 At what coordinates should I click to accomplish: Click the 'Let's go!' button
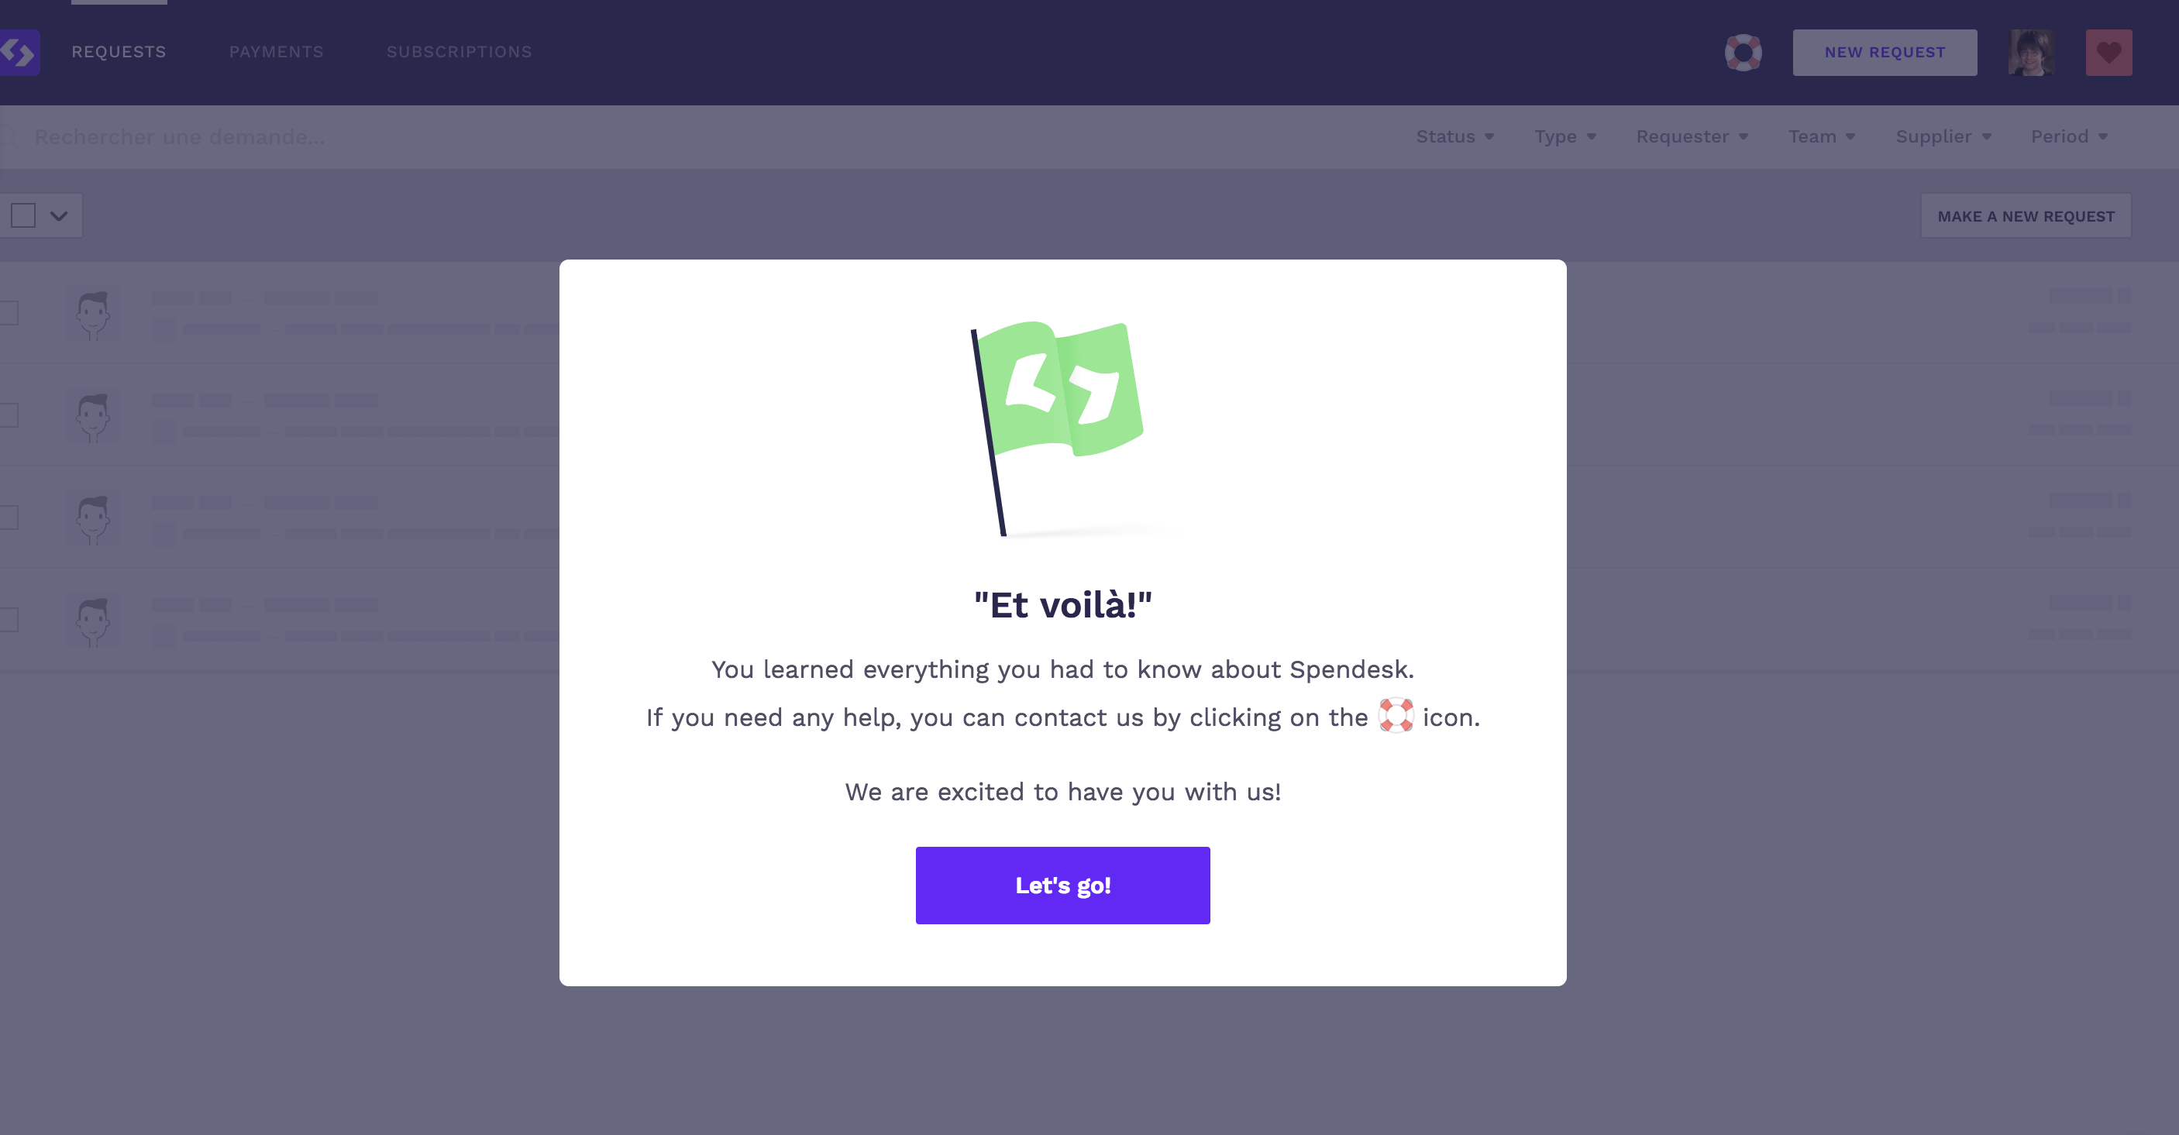(1062, 886)
